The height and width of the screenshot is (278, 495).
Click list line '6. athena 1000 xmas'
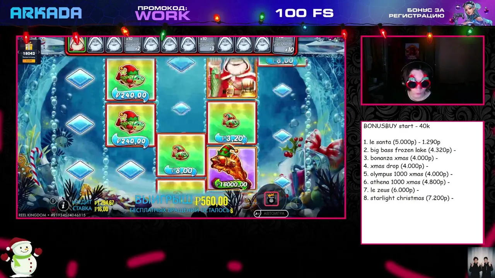406,182
